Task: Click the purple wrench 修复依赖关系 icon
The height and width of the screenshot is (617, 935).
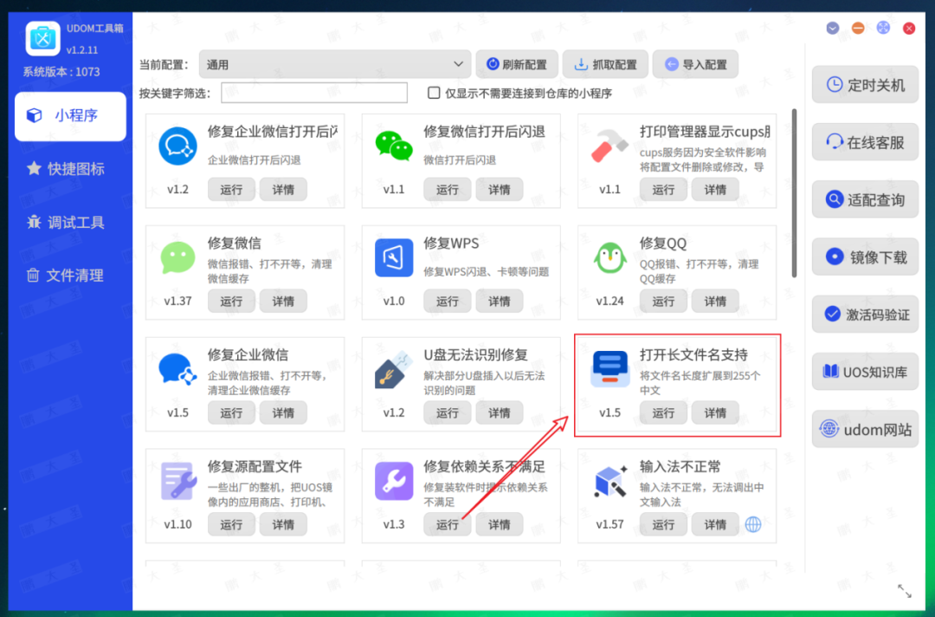Action: (394, 481)
